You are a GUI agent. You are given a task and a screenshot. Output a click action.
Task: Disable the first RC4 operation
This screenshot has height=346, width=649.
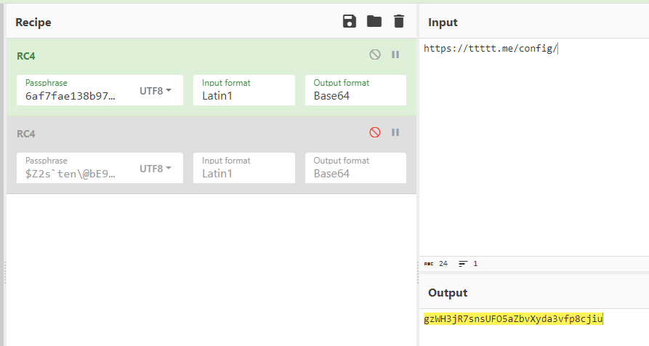pos(375,55)
